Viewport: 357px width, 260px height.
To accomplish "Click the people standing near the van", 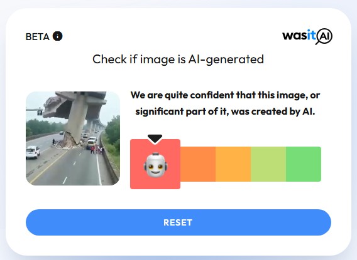I will 97,150.
